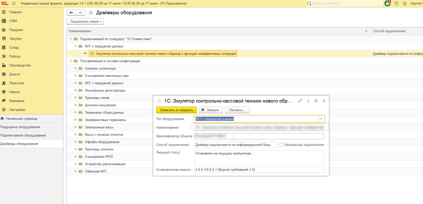The width and height of the screenshot is (423, 204).
Task: Go back with the left arrow button
Action: pos(71,12)
